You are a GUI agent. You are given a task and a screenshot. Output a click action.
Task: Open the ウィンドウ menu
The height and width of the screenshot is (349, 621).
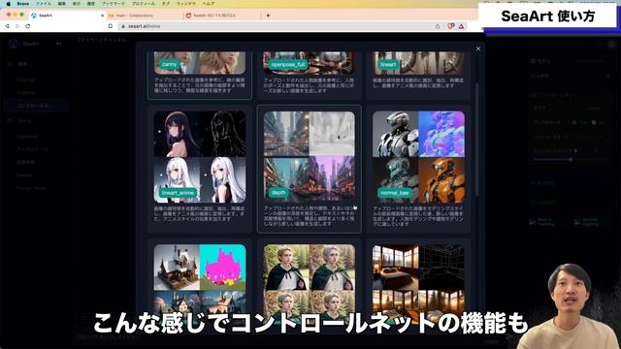point(185,4)
